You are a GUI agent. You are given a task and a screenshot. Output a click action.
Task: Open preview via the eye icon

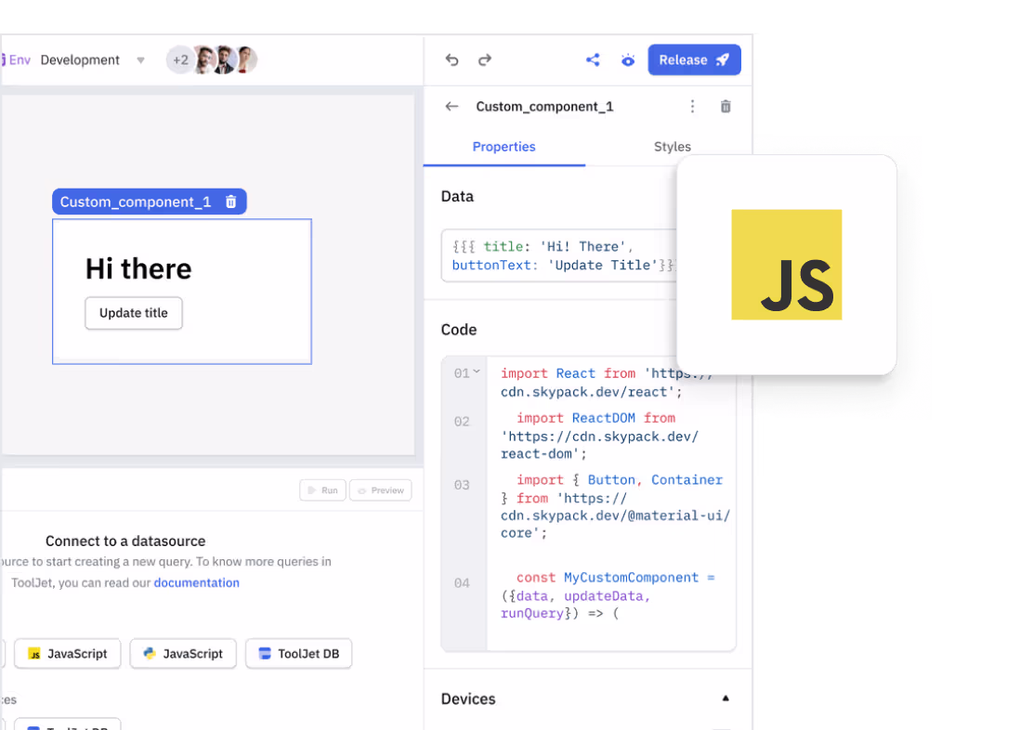click(x=628, y=60)
